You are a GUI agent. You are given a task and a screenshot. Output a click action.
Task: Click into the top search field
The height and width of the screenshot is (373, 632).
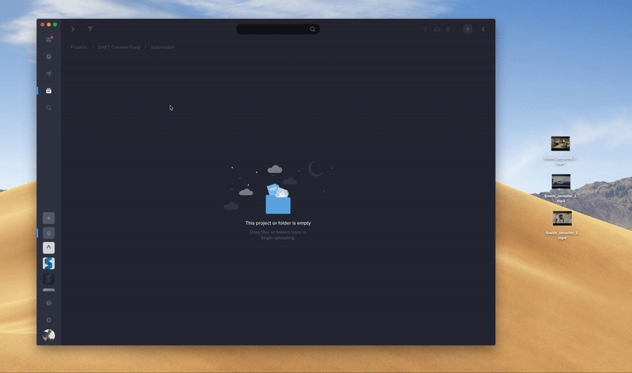pyautogui.click(x=278, y=29)
